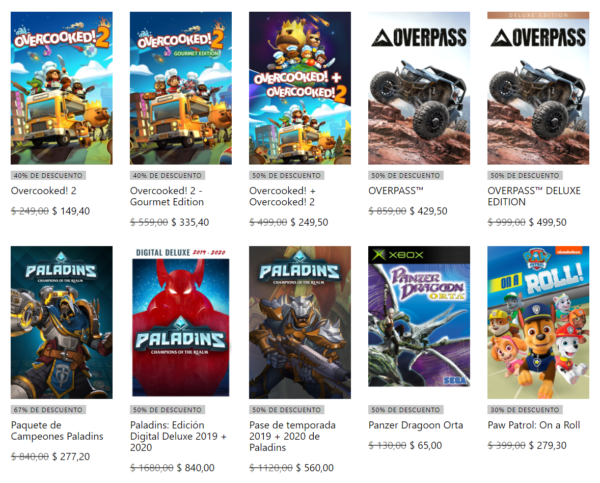Open the OVERPASS Deluxe Edition cover
This screenshot has height=483, width=600.
pyautogui.click(x=538, y=88)
